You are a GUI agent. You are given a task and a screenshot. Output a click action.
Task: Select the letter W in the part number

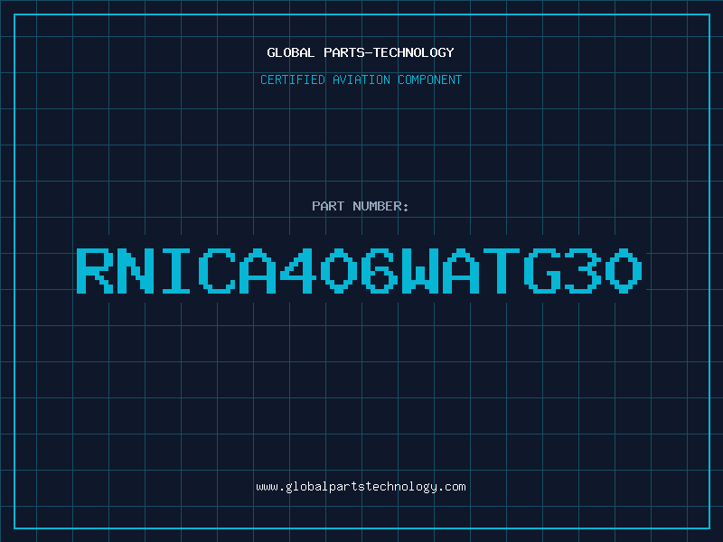[x=420, y=271]
